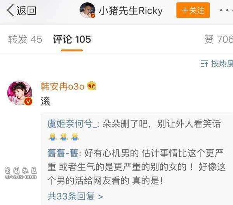Select the 滚 comment text
Viewport: 233px width, 205px height.
pos(45,101)
